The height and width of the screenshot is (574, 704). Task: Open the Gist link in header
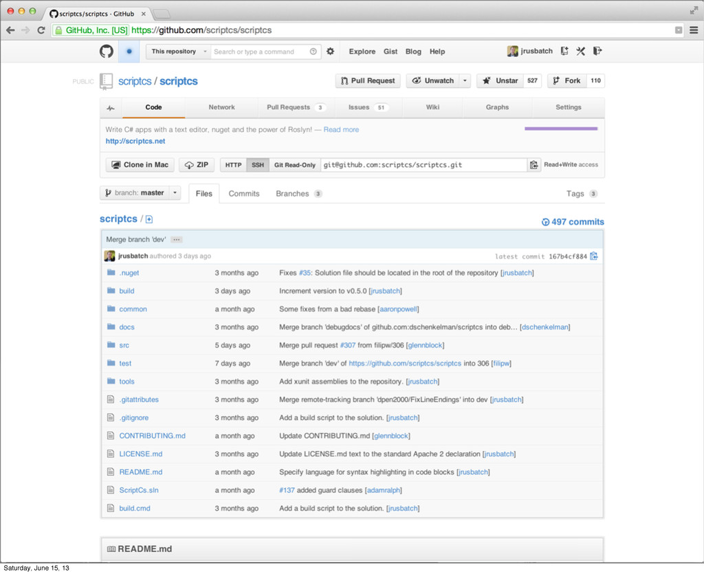[x=390, y=52]
